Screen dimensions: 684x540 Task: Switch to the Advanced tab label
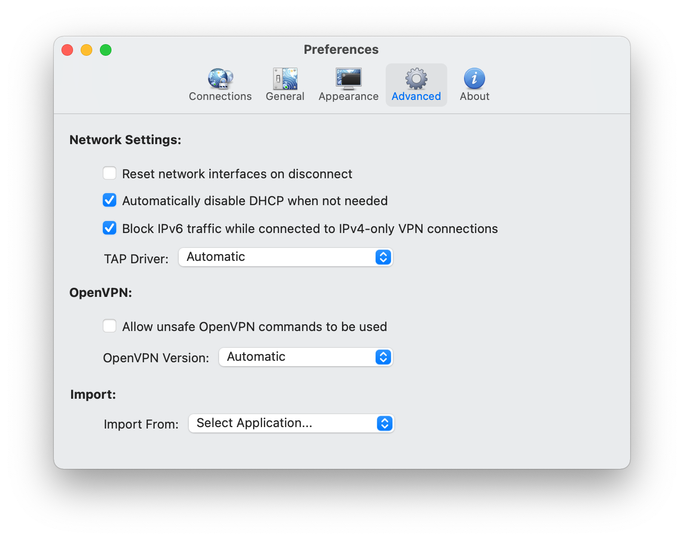pos(416,97)
